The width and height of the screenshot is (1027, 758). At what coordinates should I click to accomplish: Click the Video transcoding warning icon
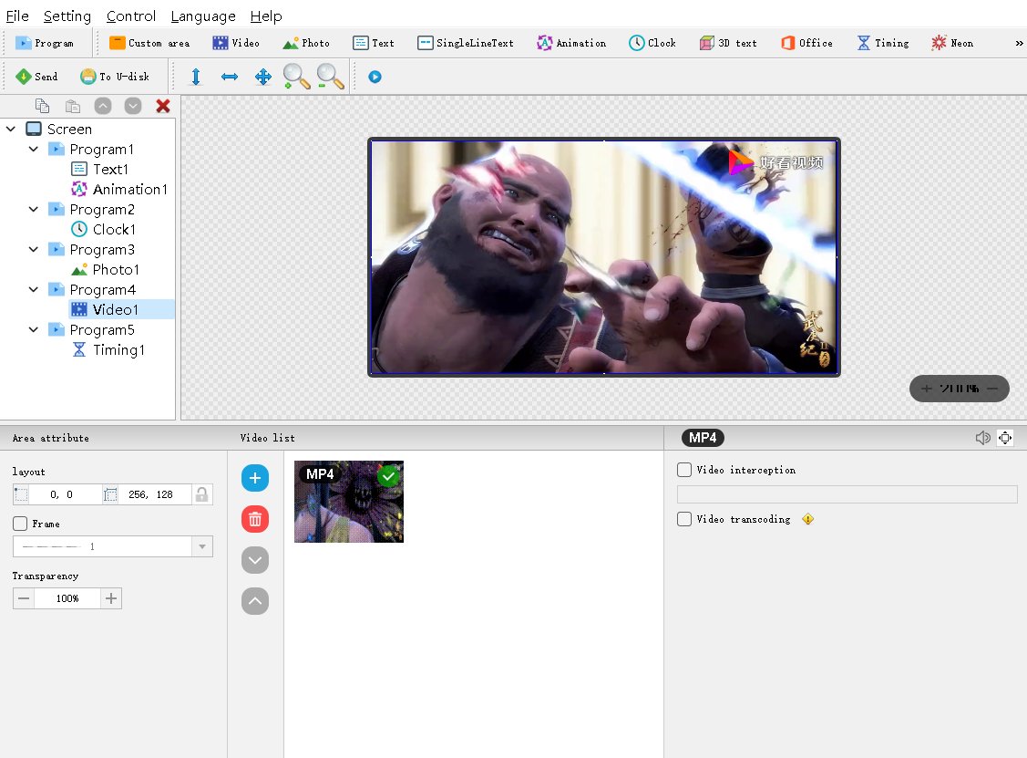tap(808, 519)
